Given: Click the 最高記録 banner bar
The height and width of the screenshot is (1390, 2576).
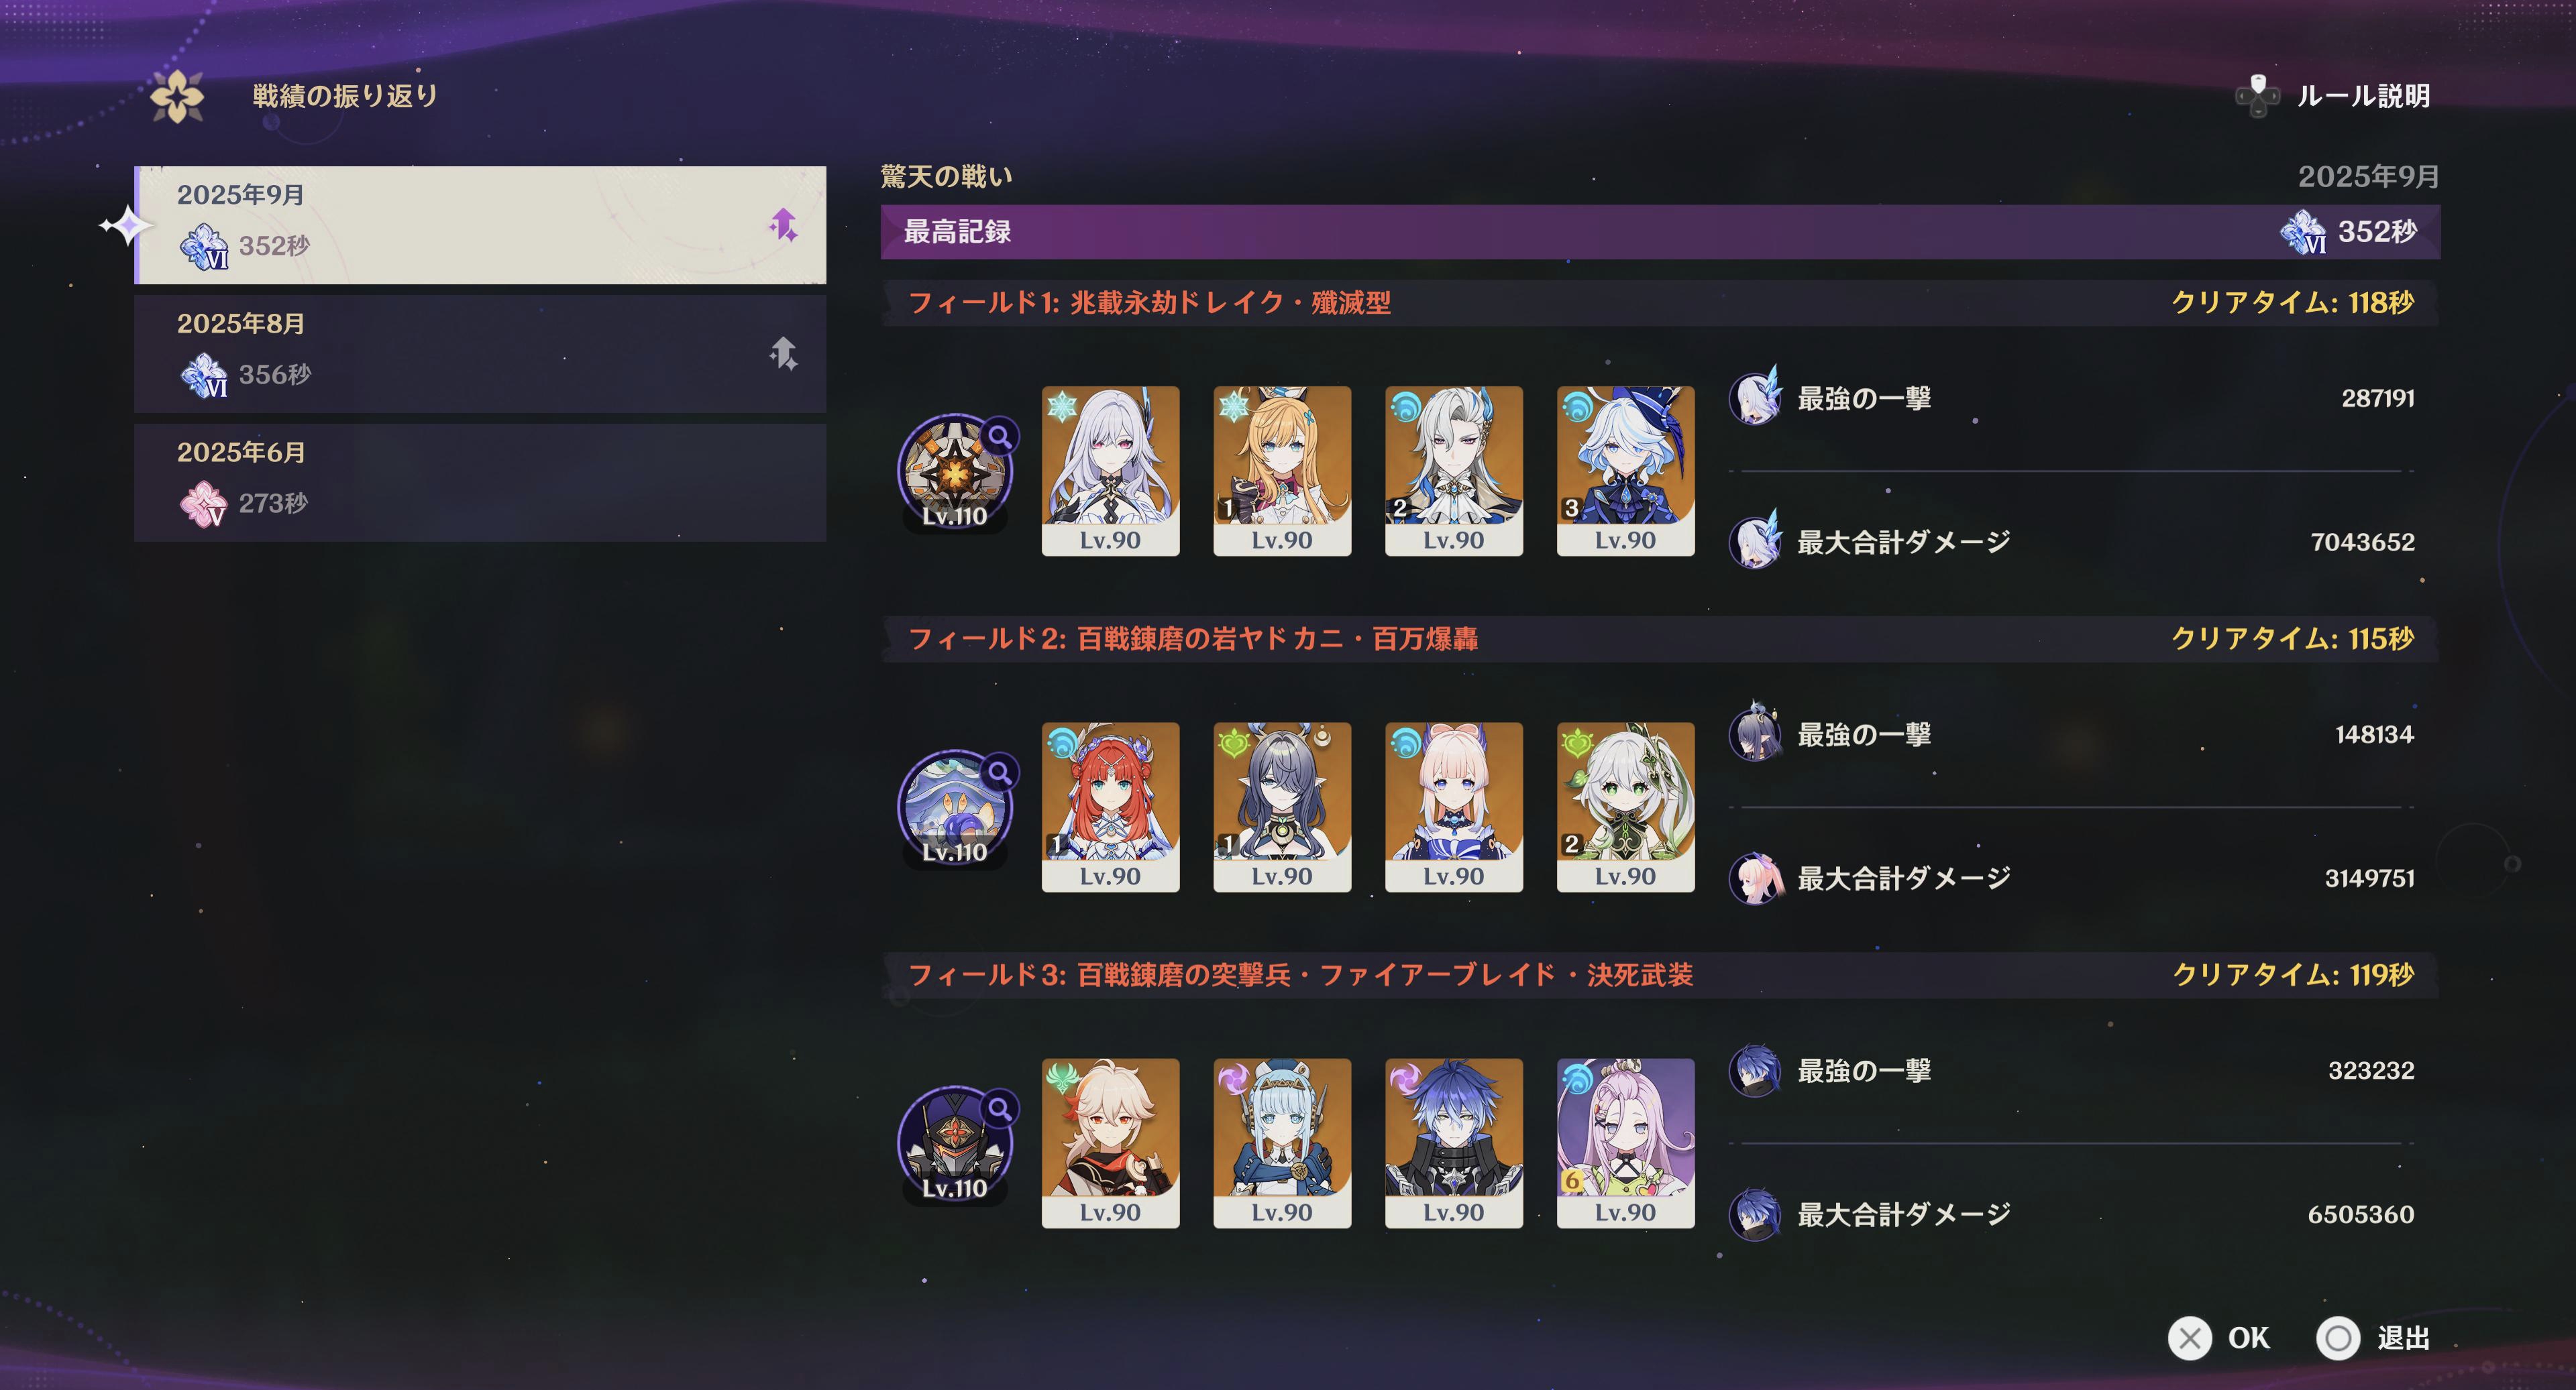Looking at the screenshot, I should click(1660, 232).
